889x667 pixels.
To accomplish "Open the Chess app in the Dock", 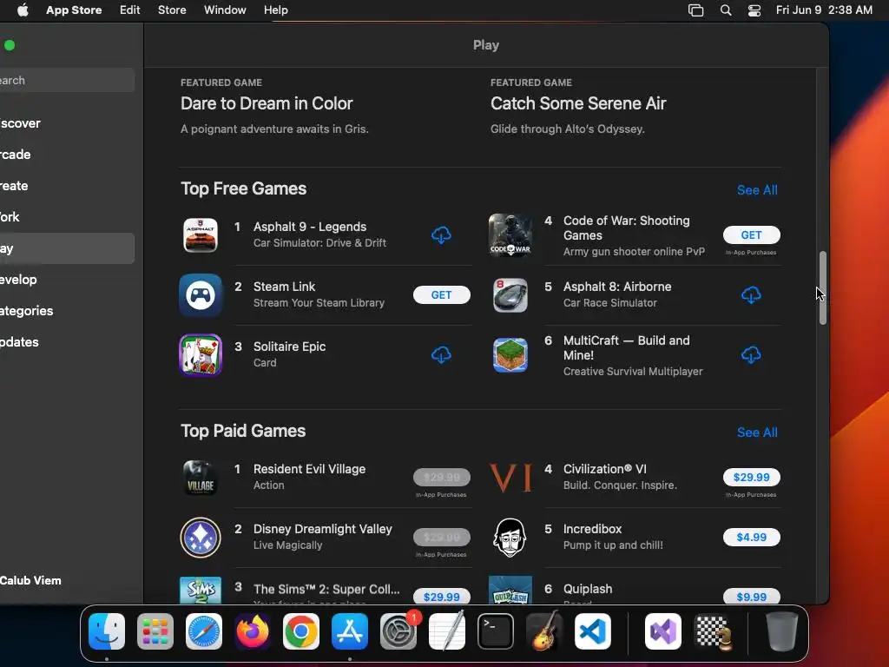I will click(713, 631).
